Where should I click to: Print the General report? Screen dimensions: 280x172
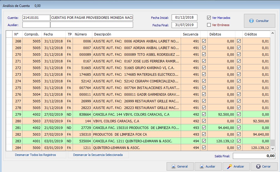point(180,166)
